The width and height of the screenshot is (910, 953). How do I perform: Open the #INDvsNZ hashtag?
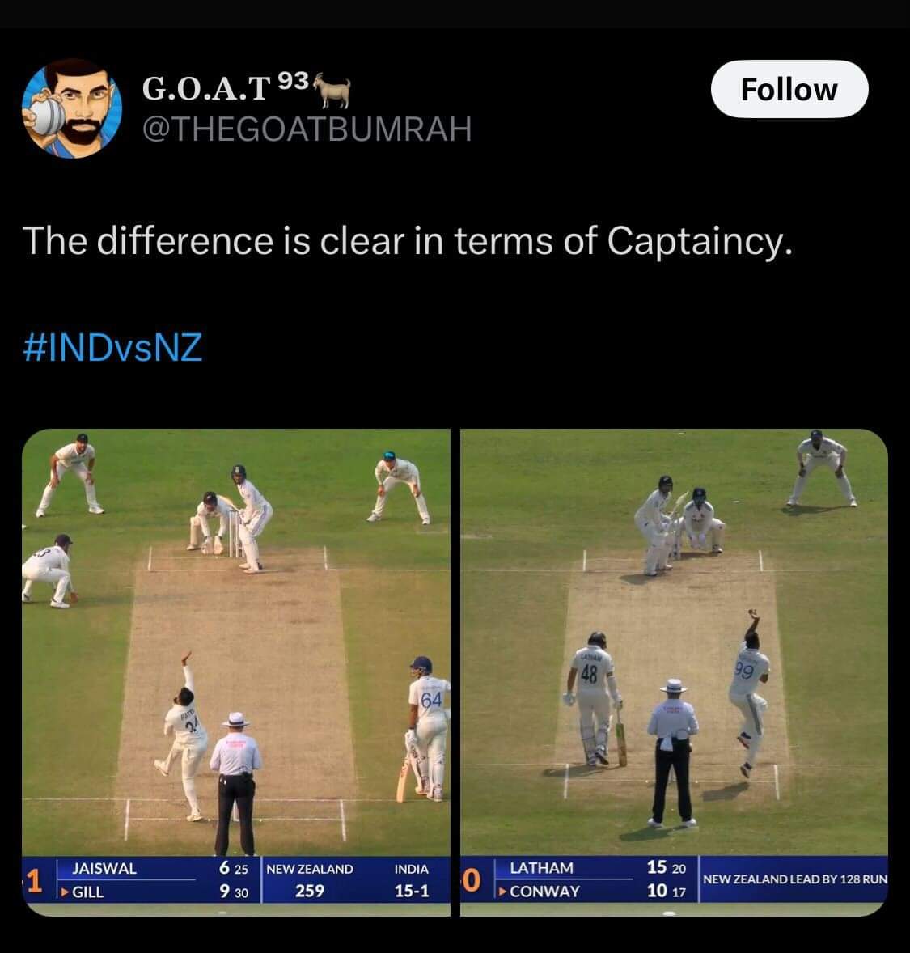click(x=112, y=348)
